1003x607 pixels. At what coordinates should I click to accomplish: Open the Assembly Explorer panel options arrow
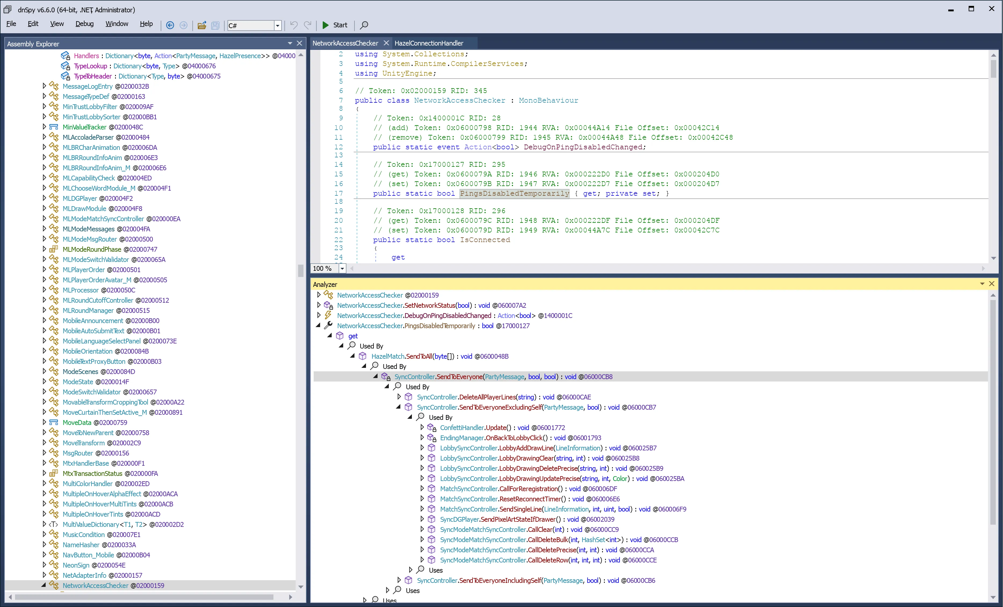tap(290, 43)
